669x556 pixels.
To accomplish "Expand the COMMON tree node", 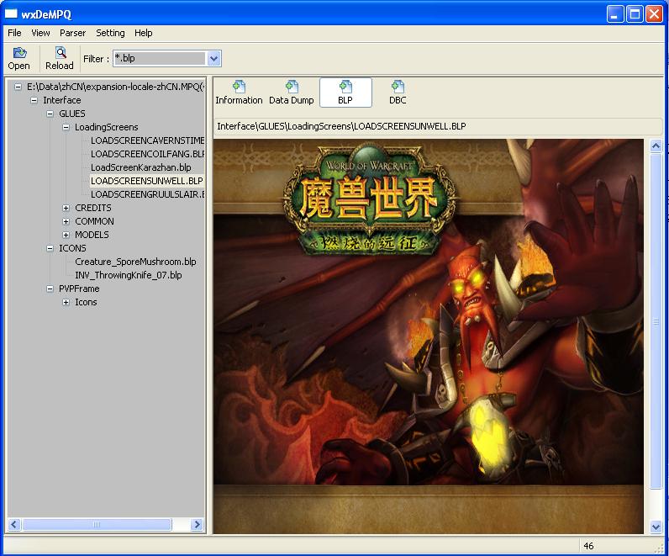I will (x=66, y=221).
